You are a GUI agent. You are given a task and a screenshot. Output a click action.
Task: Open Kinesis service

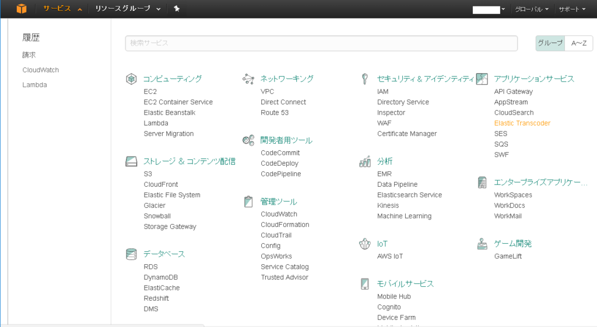pyautogui.click(x=388, y=205)
